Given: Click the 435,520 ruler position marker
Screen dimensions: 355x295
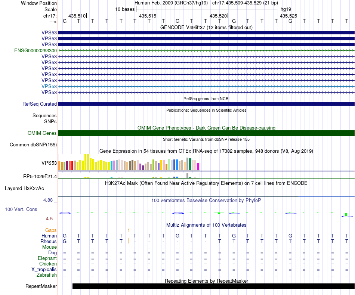Looking at the screenshot, I should (x=219, y=16).
